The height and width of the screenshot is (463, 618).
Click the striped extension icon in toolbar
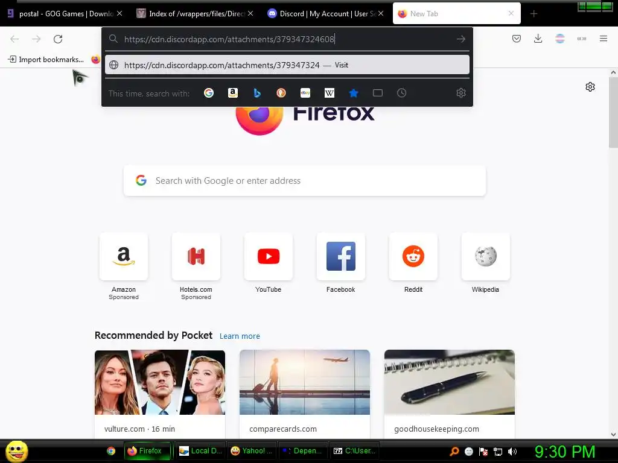(x=559, y=39)
